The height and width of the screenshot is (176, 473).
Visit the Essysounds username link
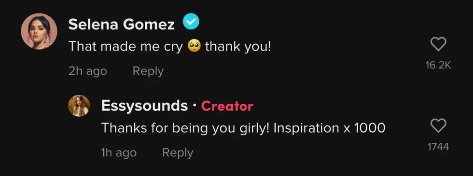[x=144, y=106]
